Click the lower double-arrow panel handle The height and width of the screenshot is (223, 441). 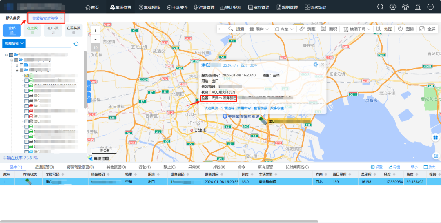89,97
